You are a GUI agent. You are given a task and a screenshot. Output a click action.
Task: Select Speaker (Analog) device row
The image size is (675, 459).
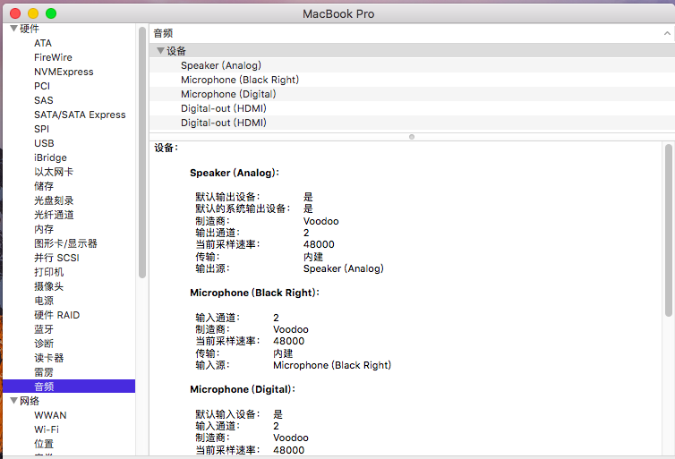[412, 65]
